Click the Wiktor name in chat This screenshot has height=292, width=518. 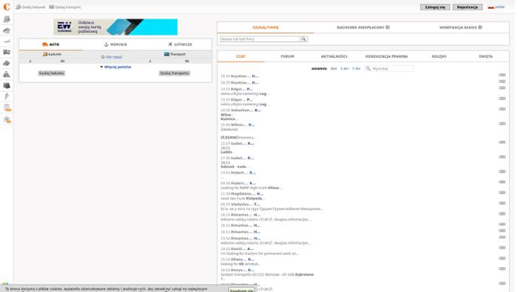[239, 125]
